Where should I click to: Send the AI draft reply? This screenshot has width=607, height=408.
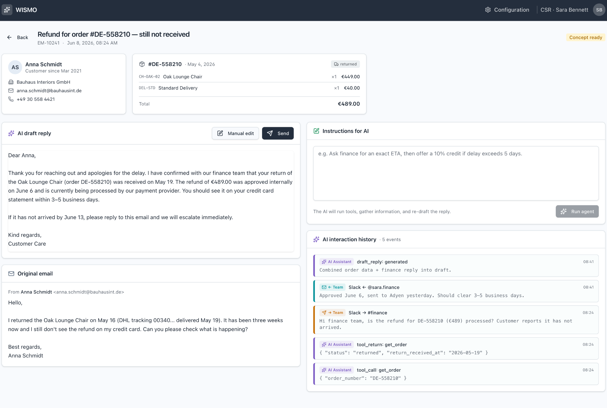[x=278, y=133]
